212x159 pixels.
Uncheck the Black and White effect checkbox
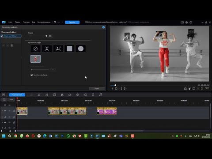click(x=2, y=36)
